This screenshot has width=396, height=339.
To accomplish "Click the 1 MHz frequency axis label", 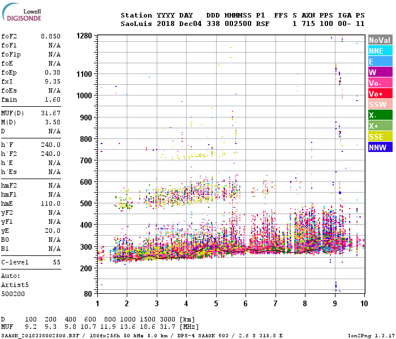I will [x=97, y=303].
